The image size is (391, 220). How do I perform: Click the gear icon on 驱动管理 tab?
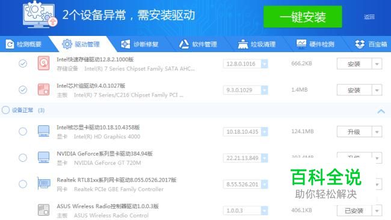tap(67, 44)
